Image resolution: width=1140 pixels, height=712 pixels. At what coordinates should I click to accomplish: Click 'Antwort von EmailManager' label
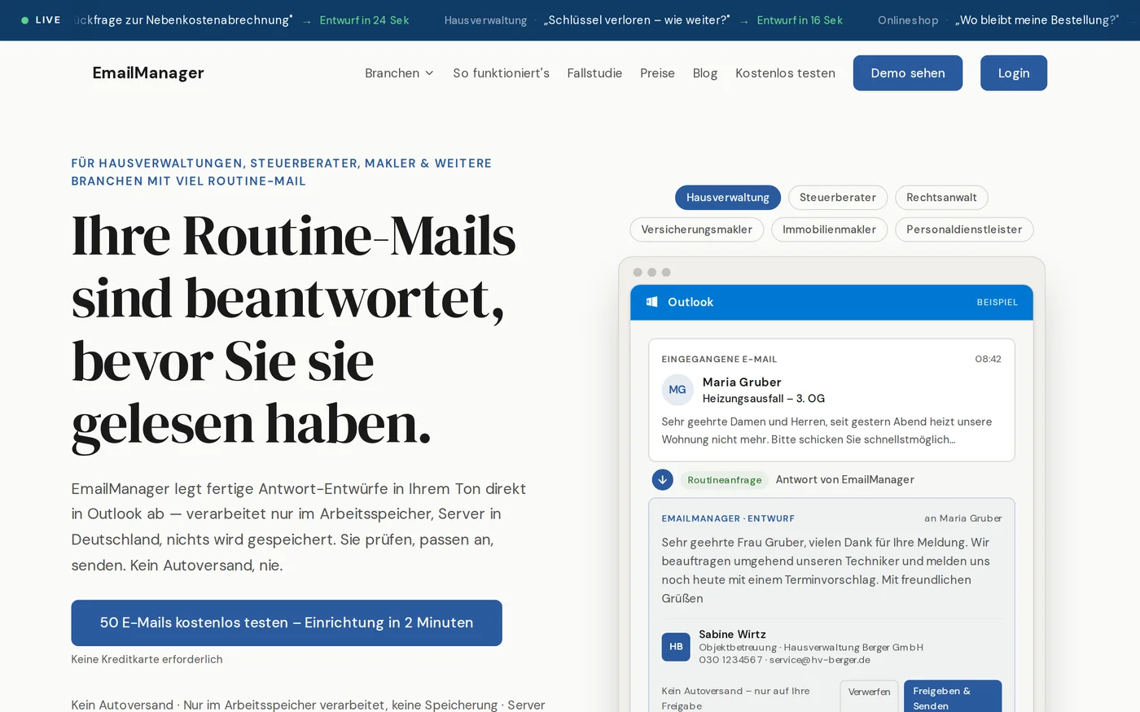point(845,480)
